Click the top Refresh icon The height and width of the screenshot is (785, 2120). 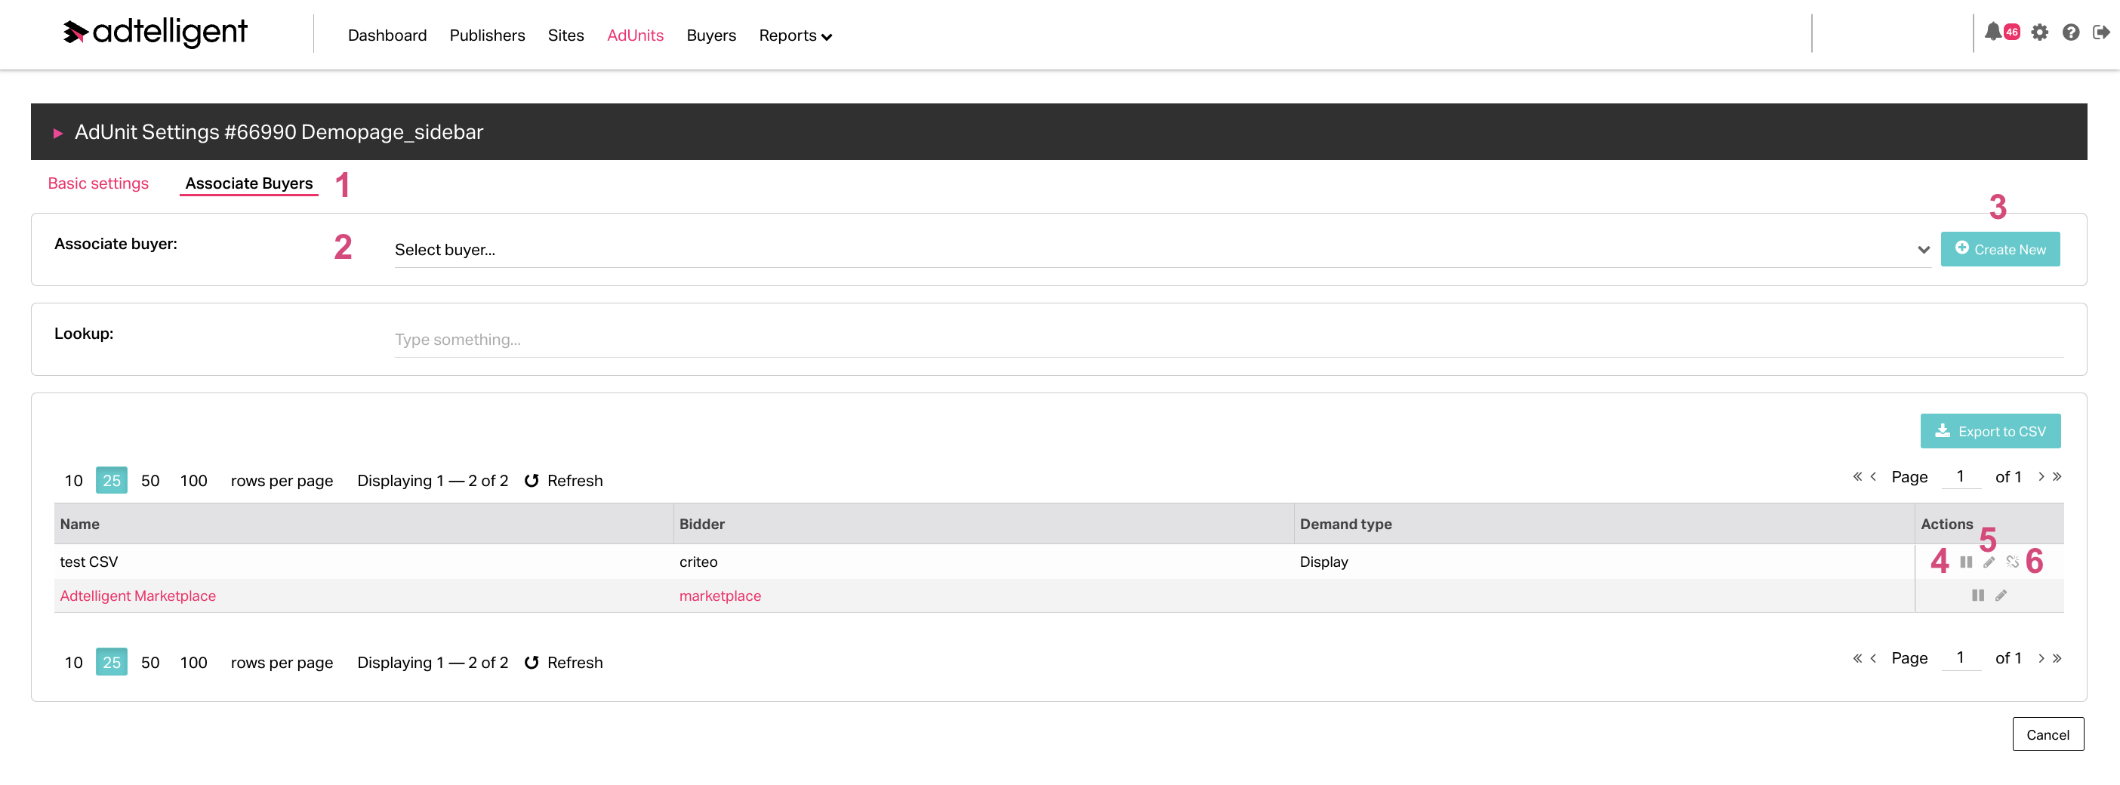[532, 481]
